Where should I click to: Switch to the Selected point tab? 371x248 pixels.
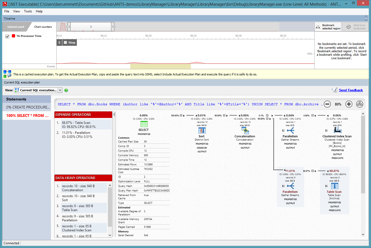pyautogui.click(x=16, y=27)
